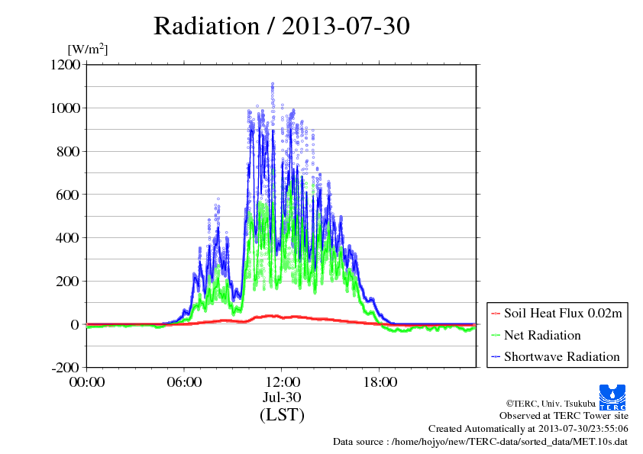
Task: Click the blue Shortwave Radiation legend marker
Action: click(495, 357)
